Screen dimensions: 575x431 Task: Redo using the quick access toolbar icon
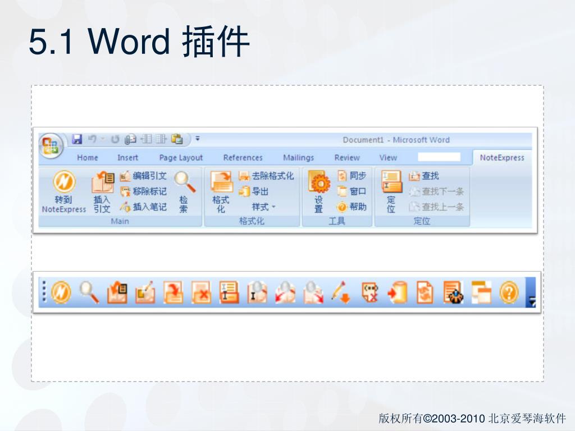[115, 139]
